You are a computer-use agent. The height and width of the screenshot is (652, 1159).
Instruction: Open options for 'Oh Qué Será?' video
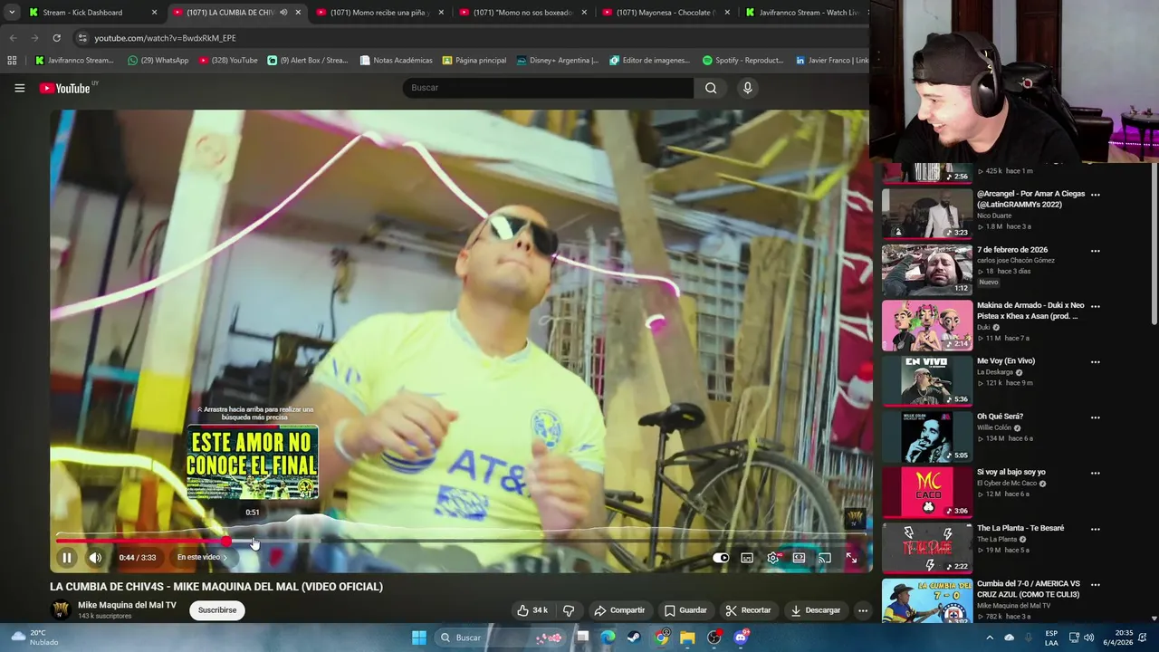[x=1095, y=417]
